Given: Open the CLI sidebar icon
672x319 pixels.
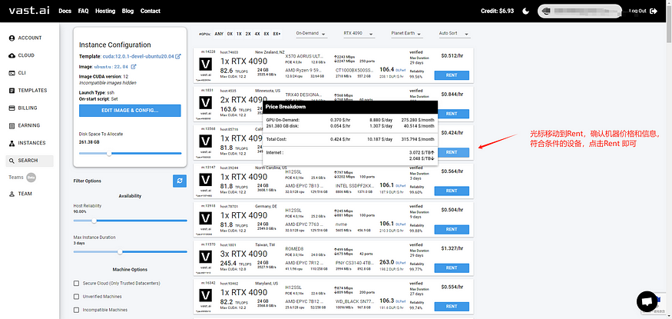Looking at the screenshot, I should [12, 73].
